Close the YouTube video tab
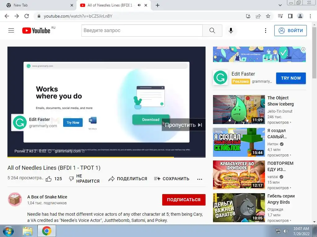Image resolution: width=317 pixels, height=237 pixels. pos(146,5)
